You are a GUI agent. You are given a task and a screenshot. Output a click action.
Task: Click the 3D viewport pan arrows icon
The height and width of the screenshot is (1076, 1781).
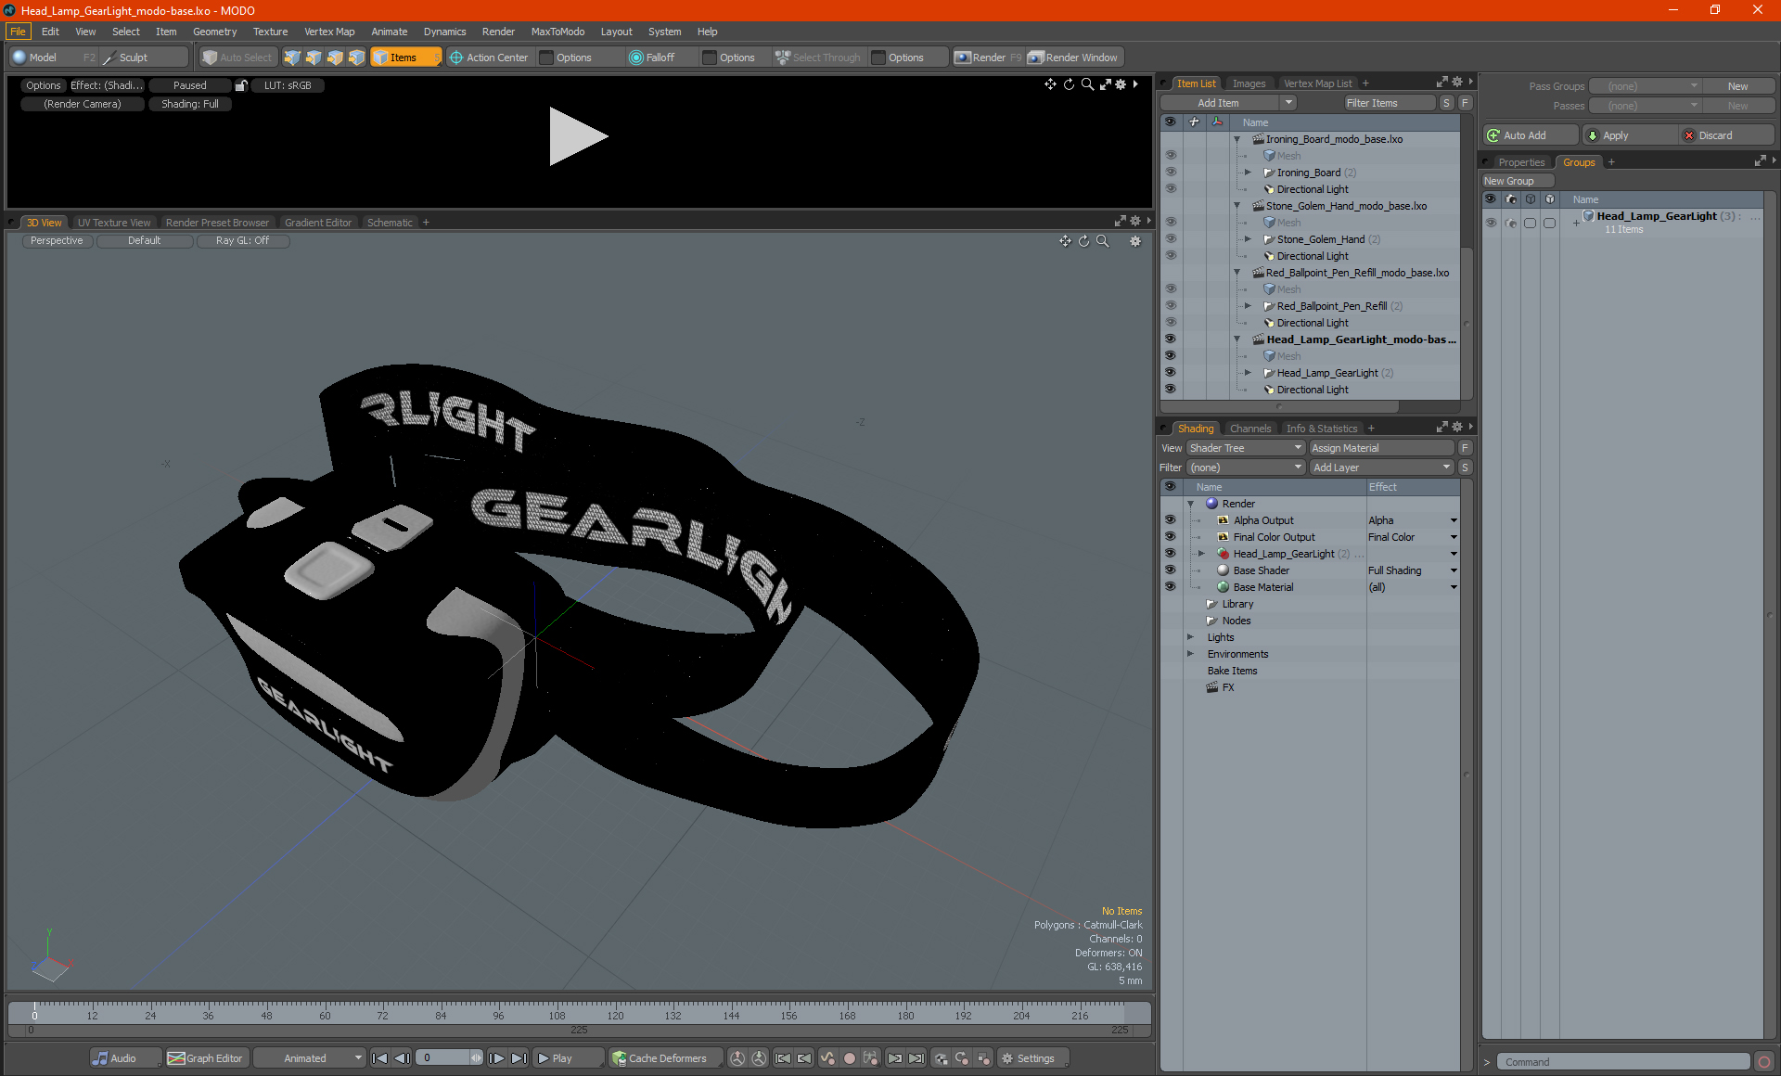(x=1065, y=241)
